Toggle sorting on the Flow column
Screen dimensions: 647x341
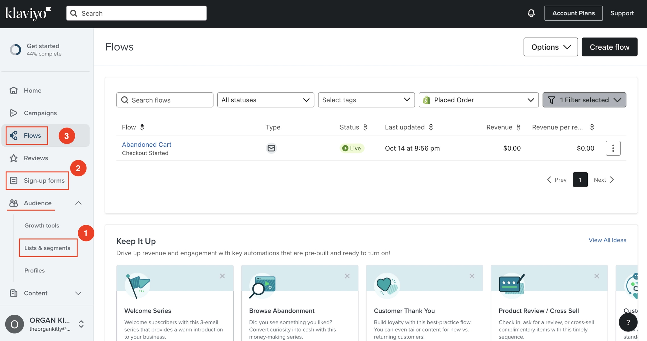tap(142, 127)
